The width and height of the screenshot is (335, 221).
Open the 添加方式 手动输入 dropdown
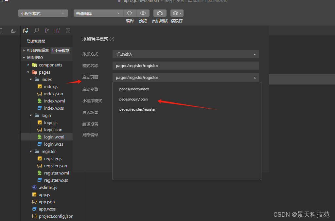point(186,54)
